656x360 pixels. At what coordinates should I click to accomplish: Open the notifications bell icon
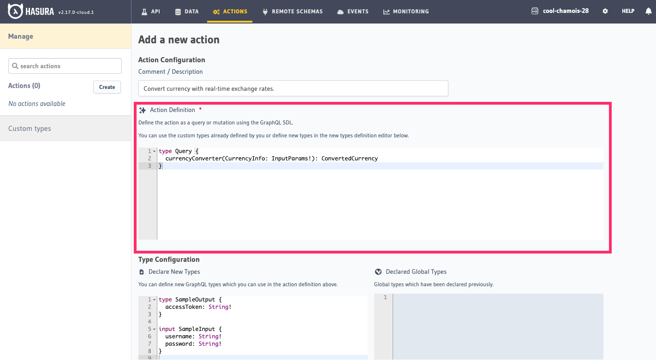coord(648,11)
